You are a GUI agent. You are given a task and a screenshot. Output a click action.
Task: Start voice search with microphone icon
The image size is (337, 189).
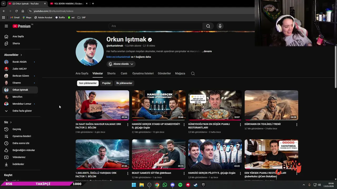(220, 26)
